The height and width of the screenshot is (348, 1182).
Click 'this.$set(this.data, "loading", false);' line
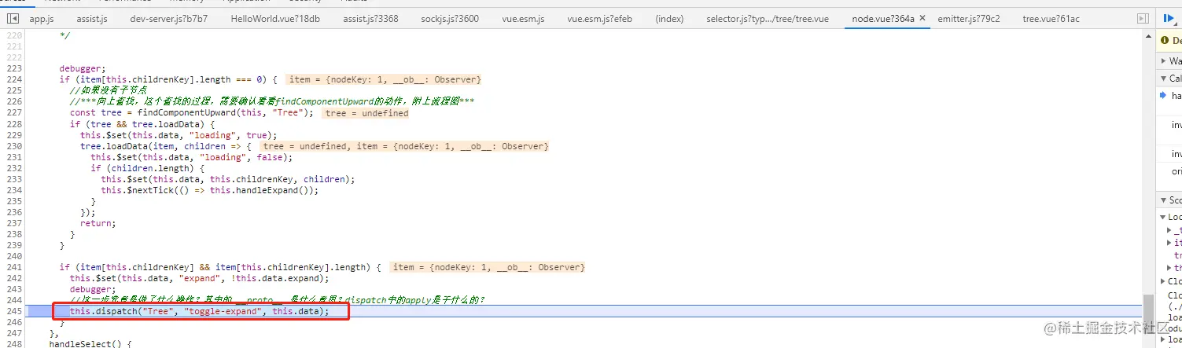coord(191,157)
